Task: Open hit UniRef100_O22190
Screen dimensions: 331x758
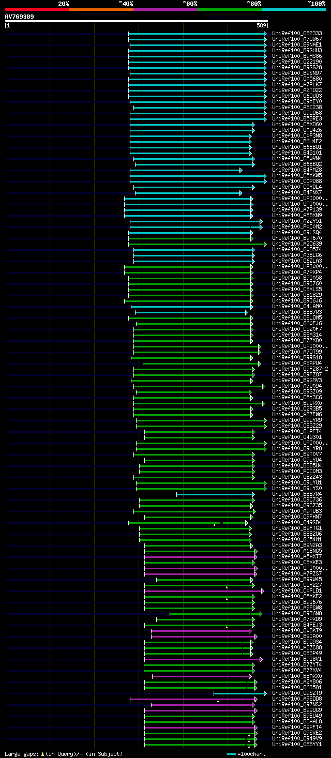Action: 297,62
